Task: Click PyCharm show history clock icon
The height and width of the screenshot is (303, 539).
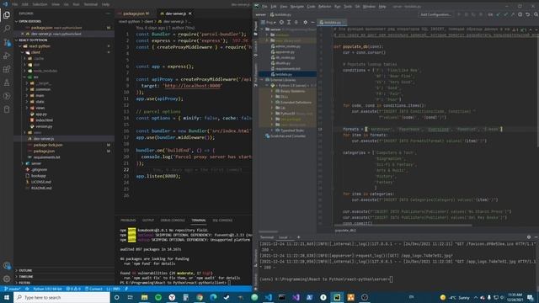Action: click(x=520, y=14)
